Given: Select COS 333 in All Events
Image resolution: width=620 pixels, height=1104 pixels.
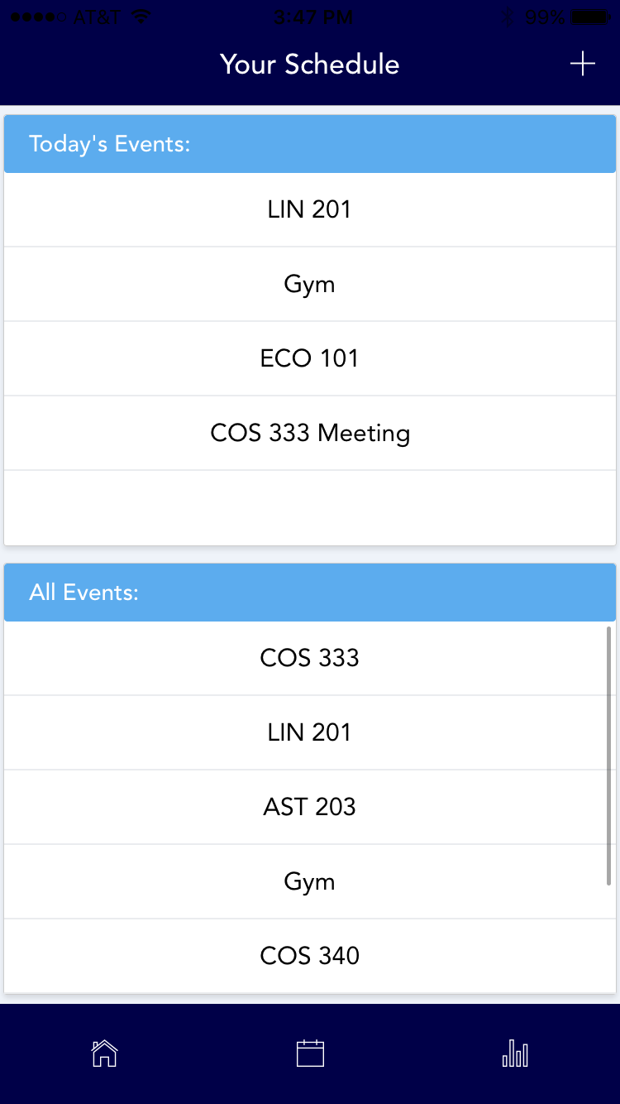Looking at the screenshot, I should tap(310, 658).
